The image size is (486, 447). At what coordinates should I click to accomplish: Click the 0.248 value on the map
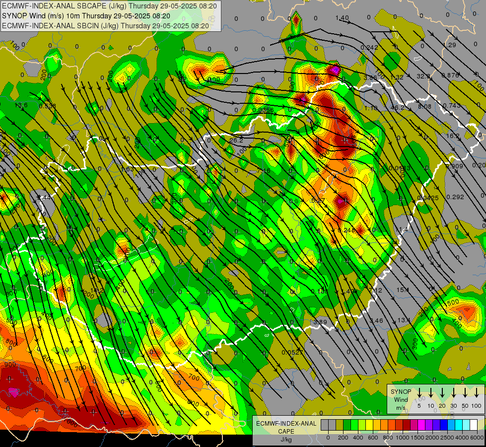346,230
